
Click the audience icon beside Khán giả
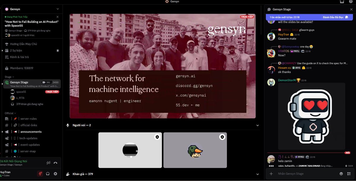click(68, 174)
